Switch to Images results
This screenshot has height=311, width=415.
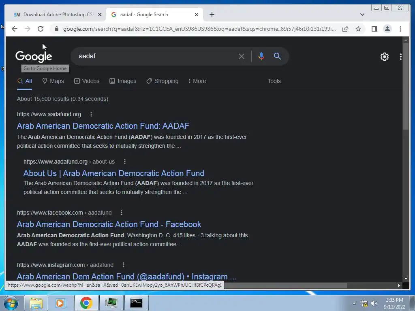point(123,81)
